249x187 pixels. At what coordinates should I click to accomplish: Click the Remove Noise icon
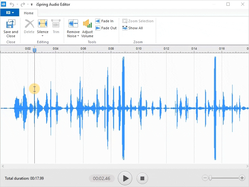point(73,24)
